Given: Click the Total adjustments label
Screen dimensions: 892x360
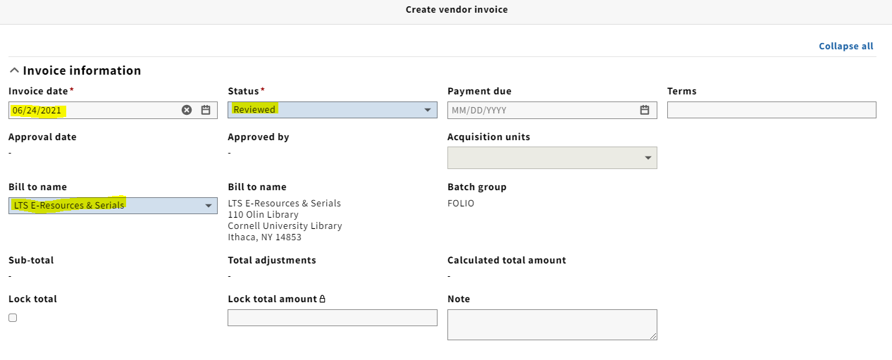Looking at the screenshot, I should coord(272,261).
